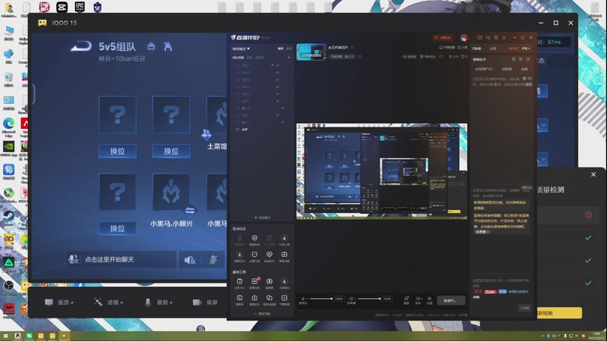
Task: Switch to the middle tab after 在线用户
Action: tap(507, 69)
